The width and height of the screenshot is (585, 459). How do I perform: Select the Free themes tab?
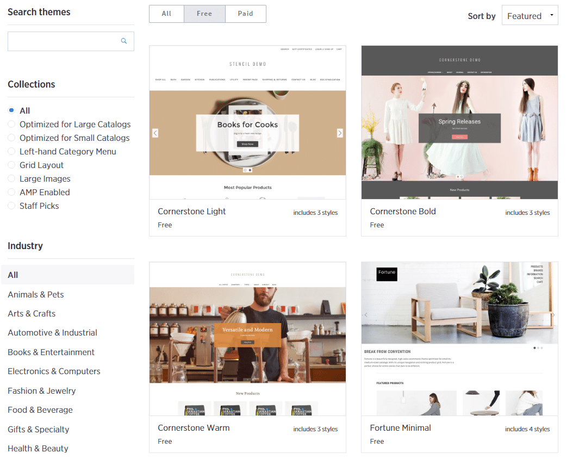point(204,14)
